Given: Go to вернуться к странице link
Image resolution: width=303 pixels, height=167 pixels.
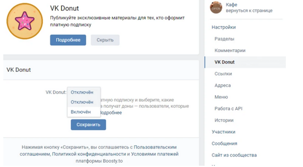Looking at the screenshot, I should tap(249, 11).
